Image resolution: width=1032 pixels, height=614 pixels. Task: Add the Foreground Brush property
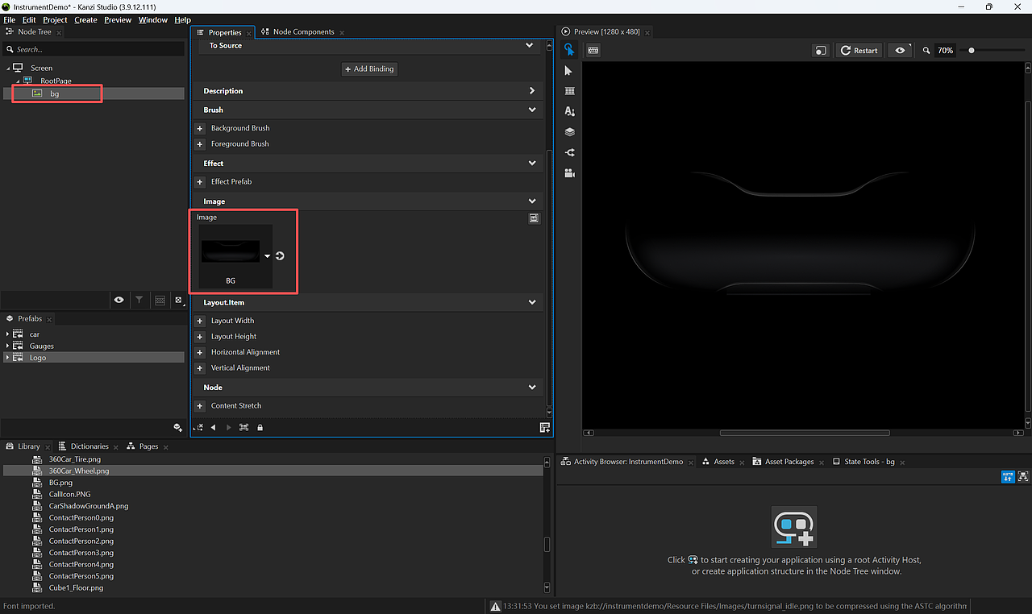(200, 144)
